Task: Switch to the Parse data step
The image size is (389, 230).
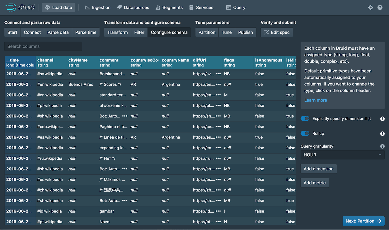Action: click(x=58, y=32)
